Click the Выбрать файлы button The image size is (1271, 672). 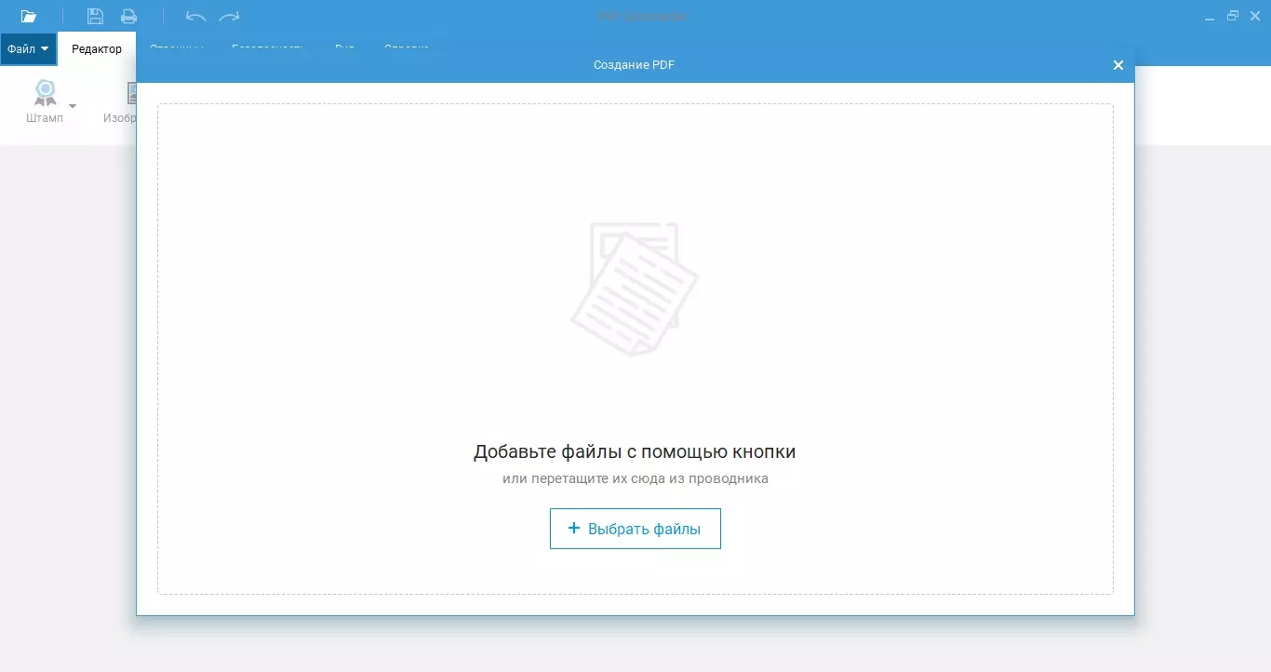pos(635,529)
